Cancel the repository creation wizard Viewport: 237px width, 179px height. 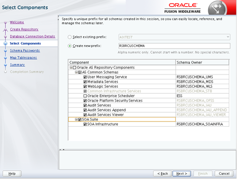(224, 174)
